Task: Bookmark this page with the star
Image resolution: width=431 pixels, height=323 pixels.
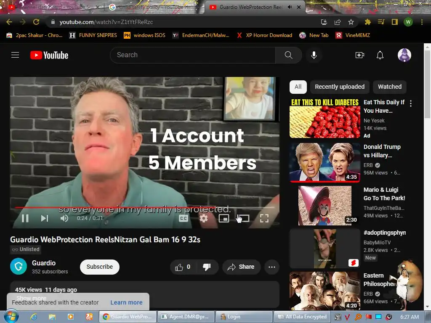Action: (351, 22)
